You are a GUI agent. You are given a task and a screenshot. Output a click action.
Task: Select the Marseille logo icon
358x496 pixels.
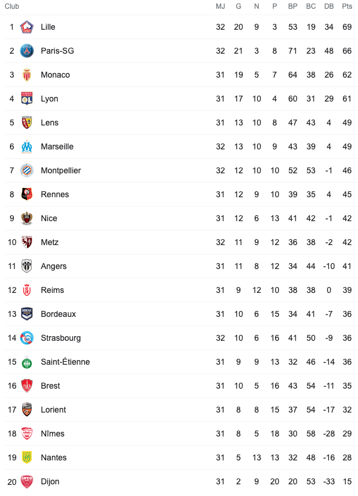coord(27,146)
